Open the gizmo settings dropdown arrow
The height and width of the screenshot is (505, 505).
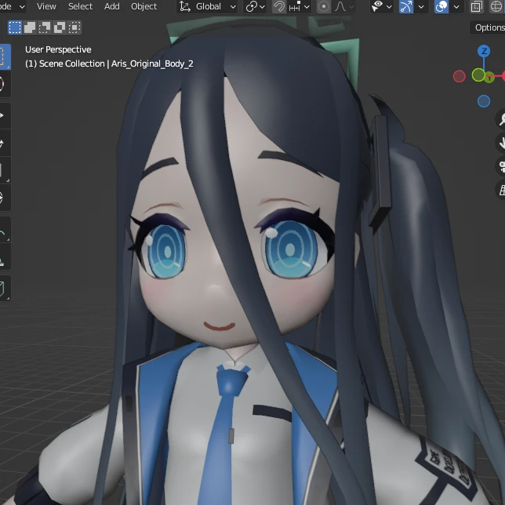click(421, 6)
